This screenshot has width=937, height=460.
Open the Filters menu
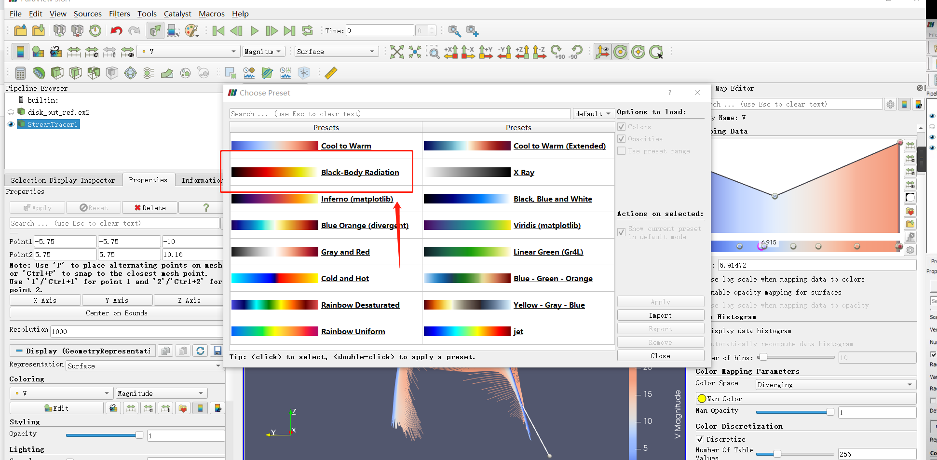tap(119, 14)
